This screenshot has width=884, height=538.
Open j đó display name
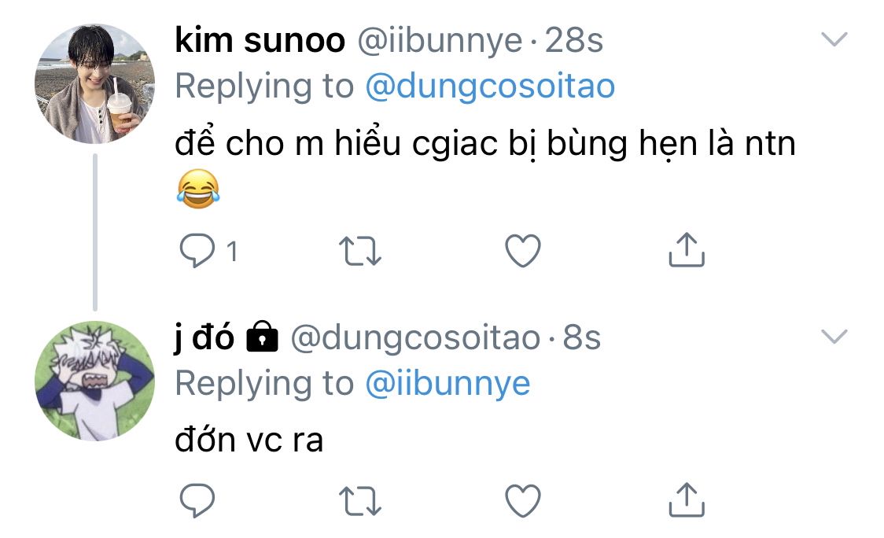(204, 338)
